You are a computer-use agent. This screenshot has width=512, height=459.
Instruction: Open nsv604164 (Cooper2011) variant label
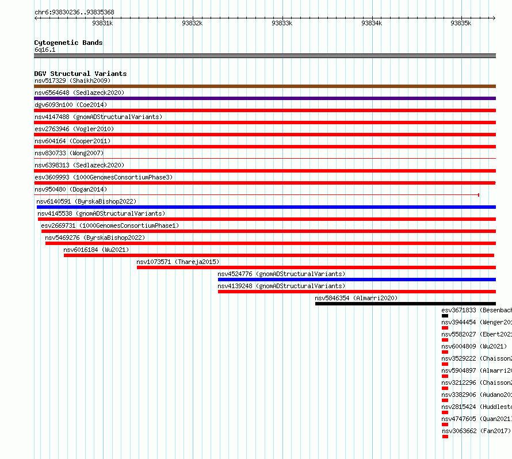pos(72,141)
